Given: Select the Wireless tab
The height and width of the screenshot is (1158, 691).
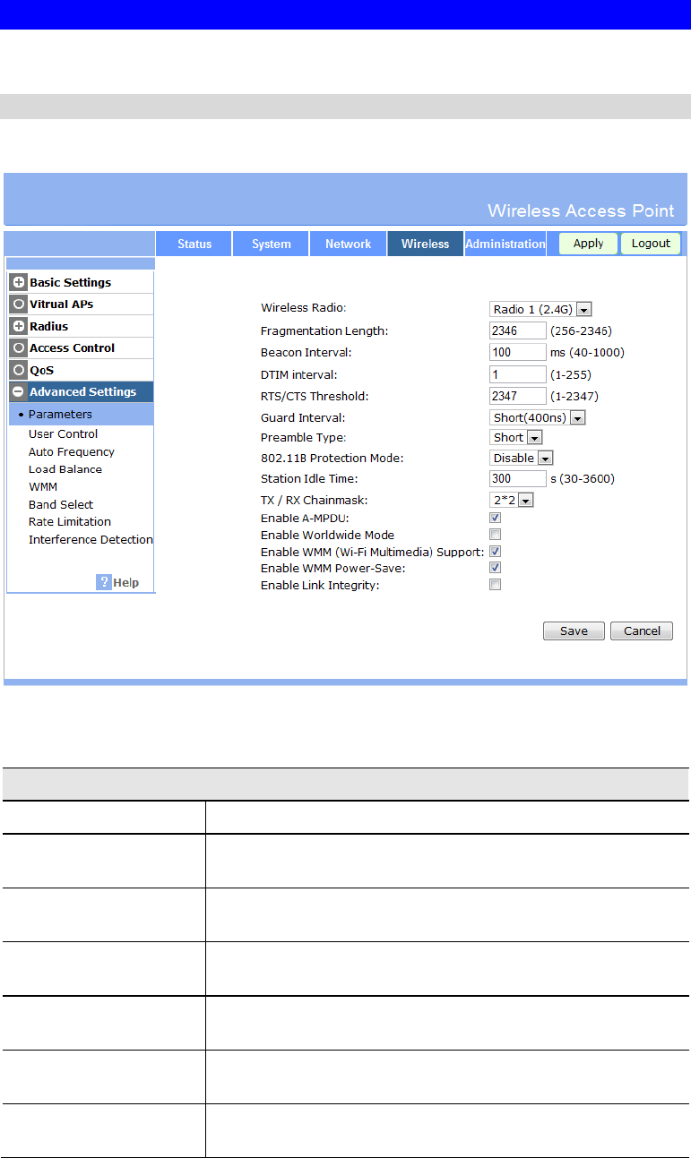Looking at the screenshot, I should tap(426, 244).
